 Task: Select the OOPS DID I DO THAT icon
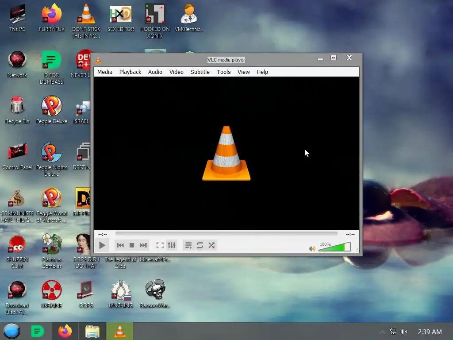tap(86, 251)
